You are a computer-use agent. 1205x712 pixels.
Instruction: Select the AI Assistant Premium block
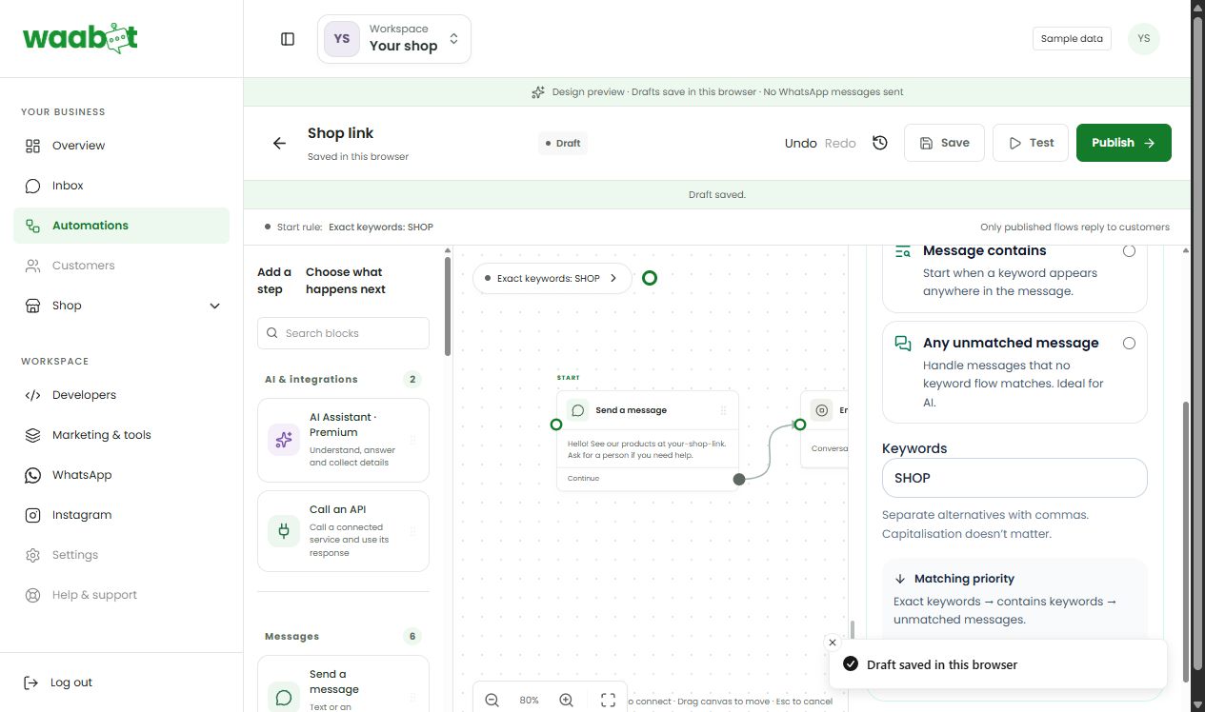pyautogui.click(x=343, y=440)
